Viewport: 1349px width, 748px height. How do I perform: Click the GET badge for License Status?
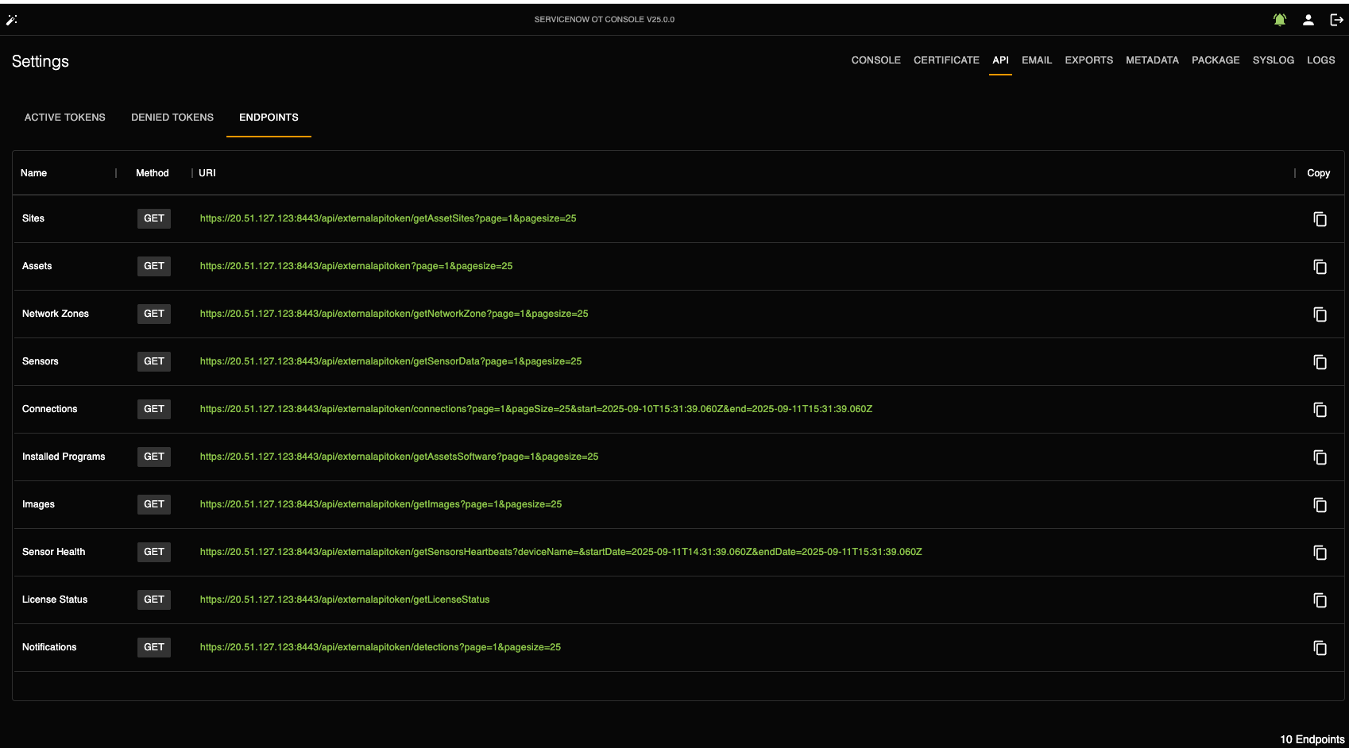[153, 600]
